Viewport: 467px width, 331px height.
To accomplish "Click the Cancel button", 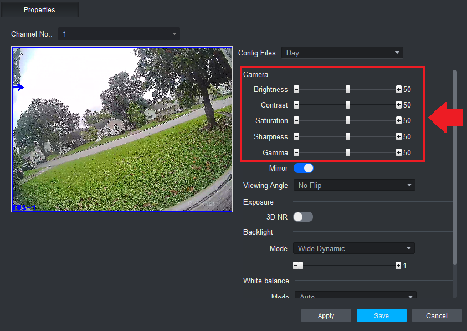I will 437,315.
